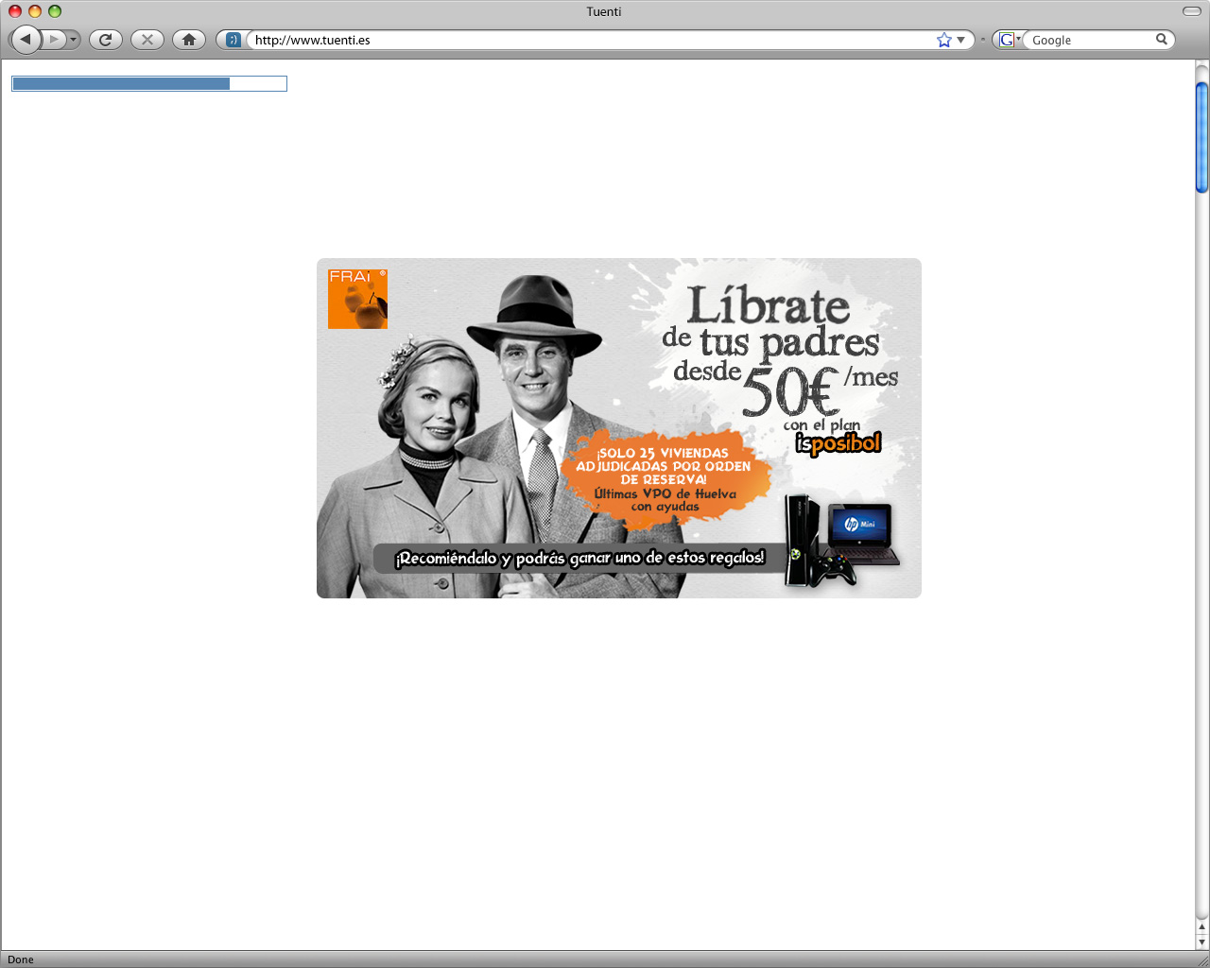
Task: Click the window resize grip corner
Action: (1201, 959)
